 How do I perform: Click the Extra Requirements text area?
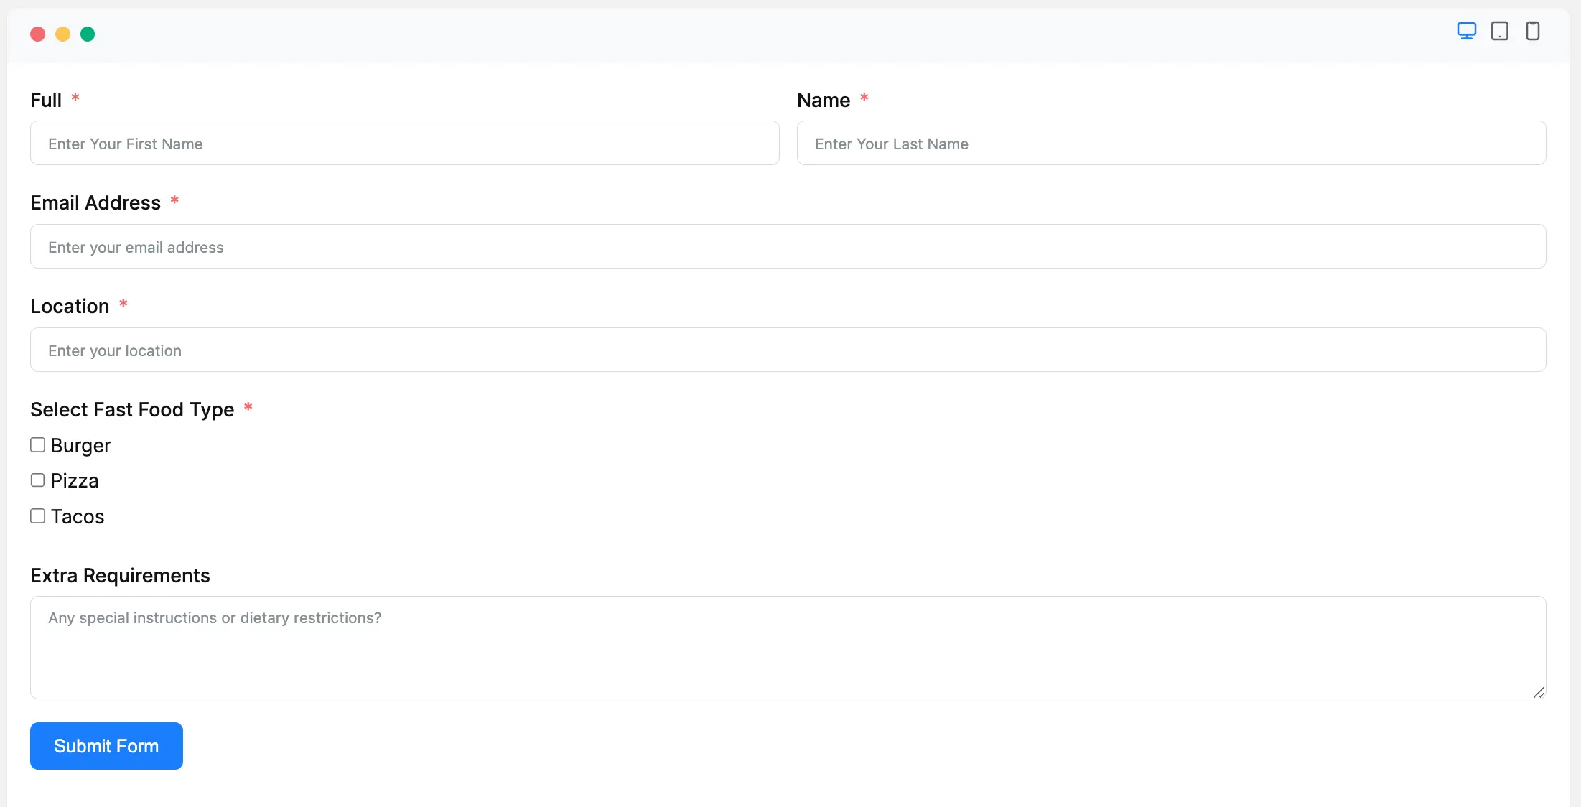[x=788, y=648]
